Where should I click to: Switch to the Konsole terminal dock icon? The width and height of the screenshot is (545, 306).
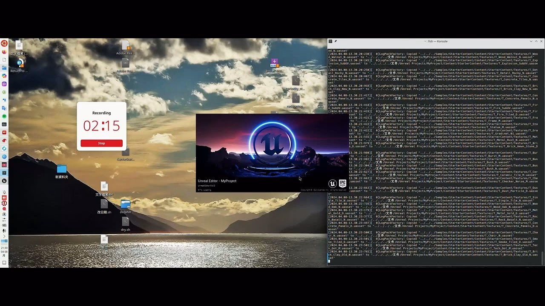point(4,173)
